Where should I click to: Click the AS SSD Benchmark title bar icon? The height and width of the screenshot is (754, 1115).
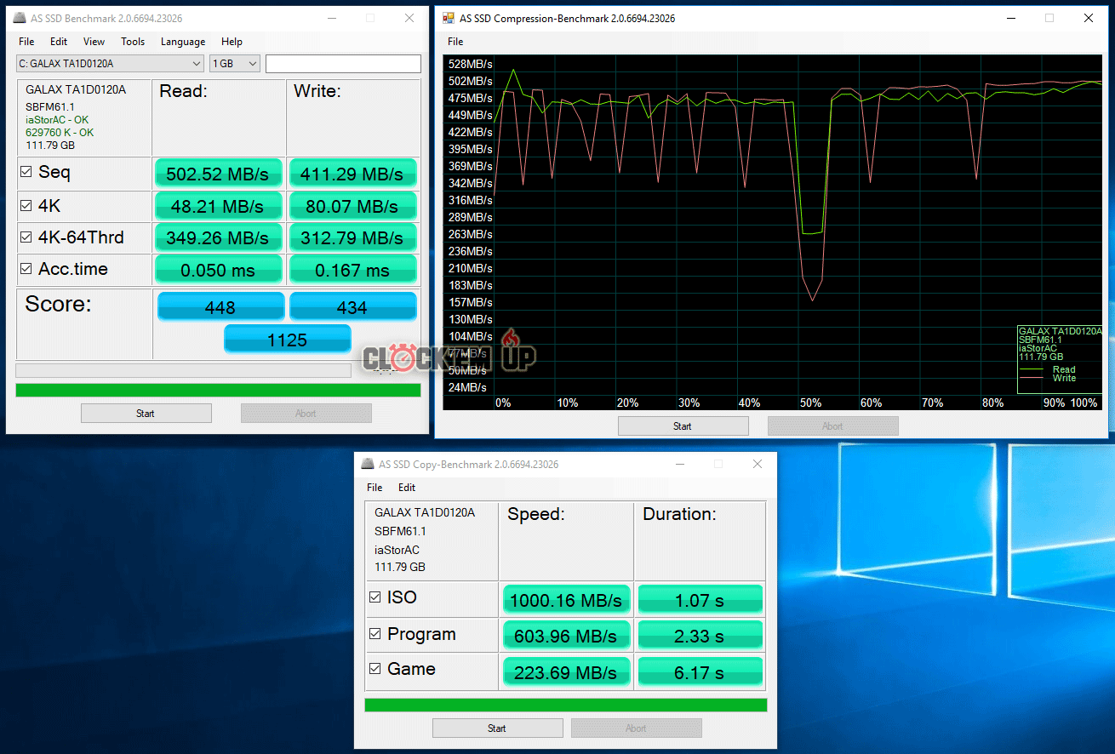[20, 18]
